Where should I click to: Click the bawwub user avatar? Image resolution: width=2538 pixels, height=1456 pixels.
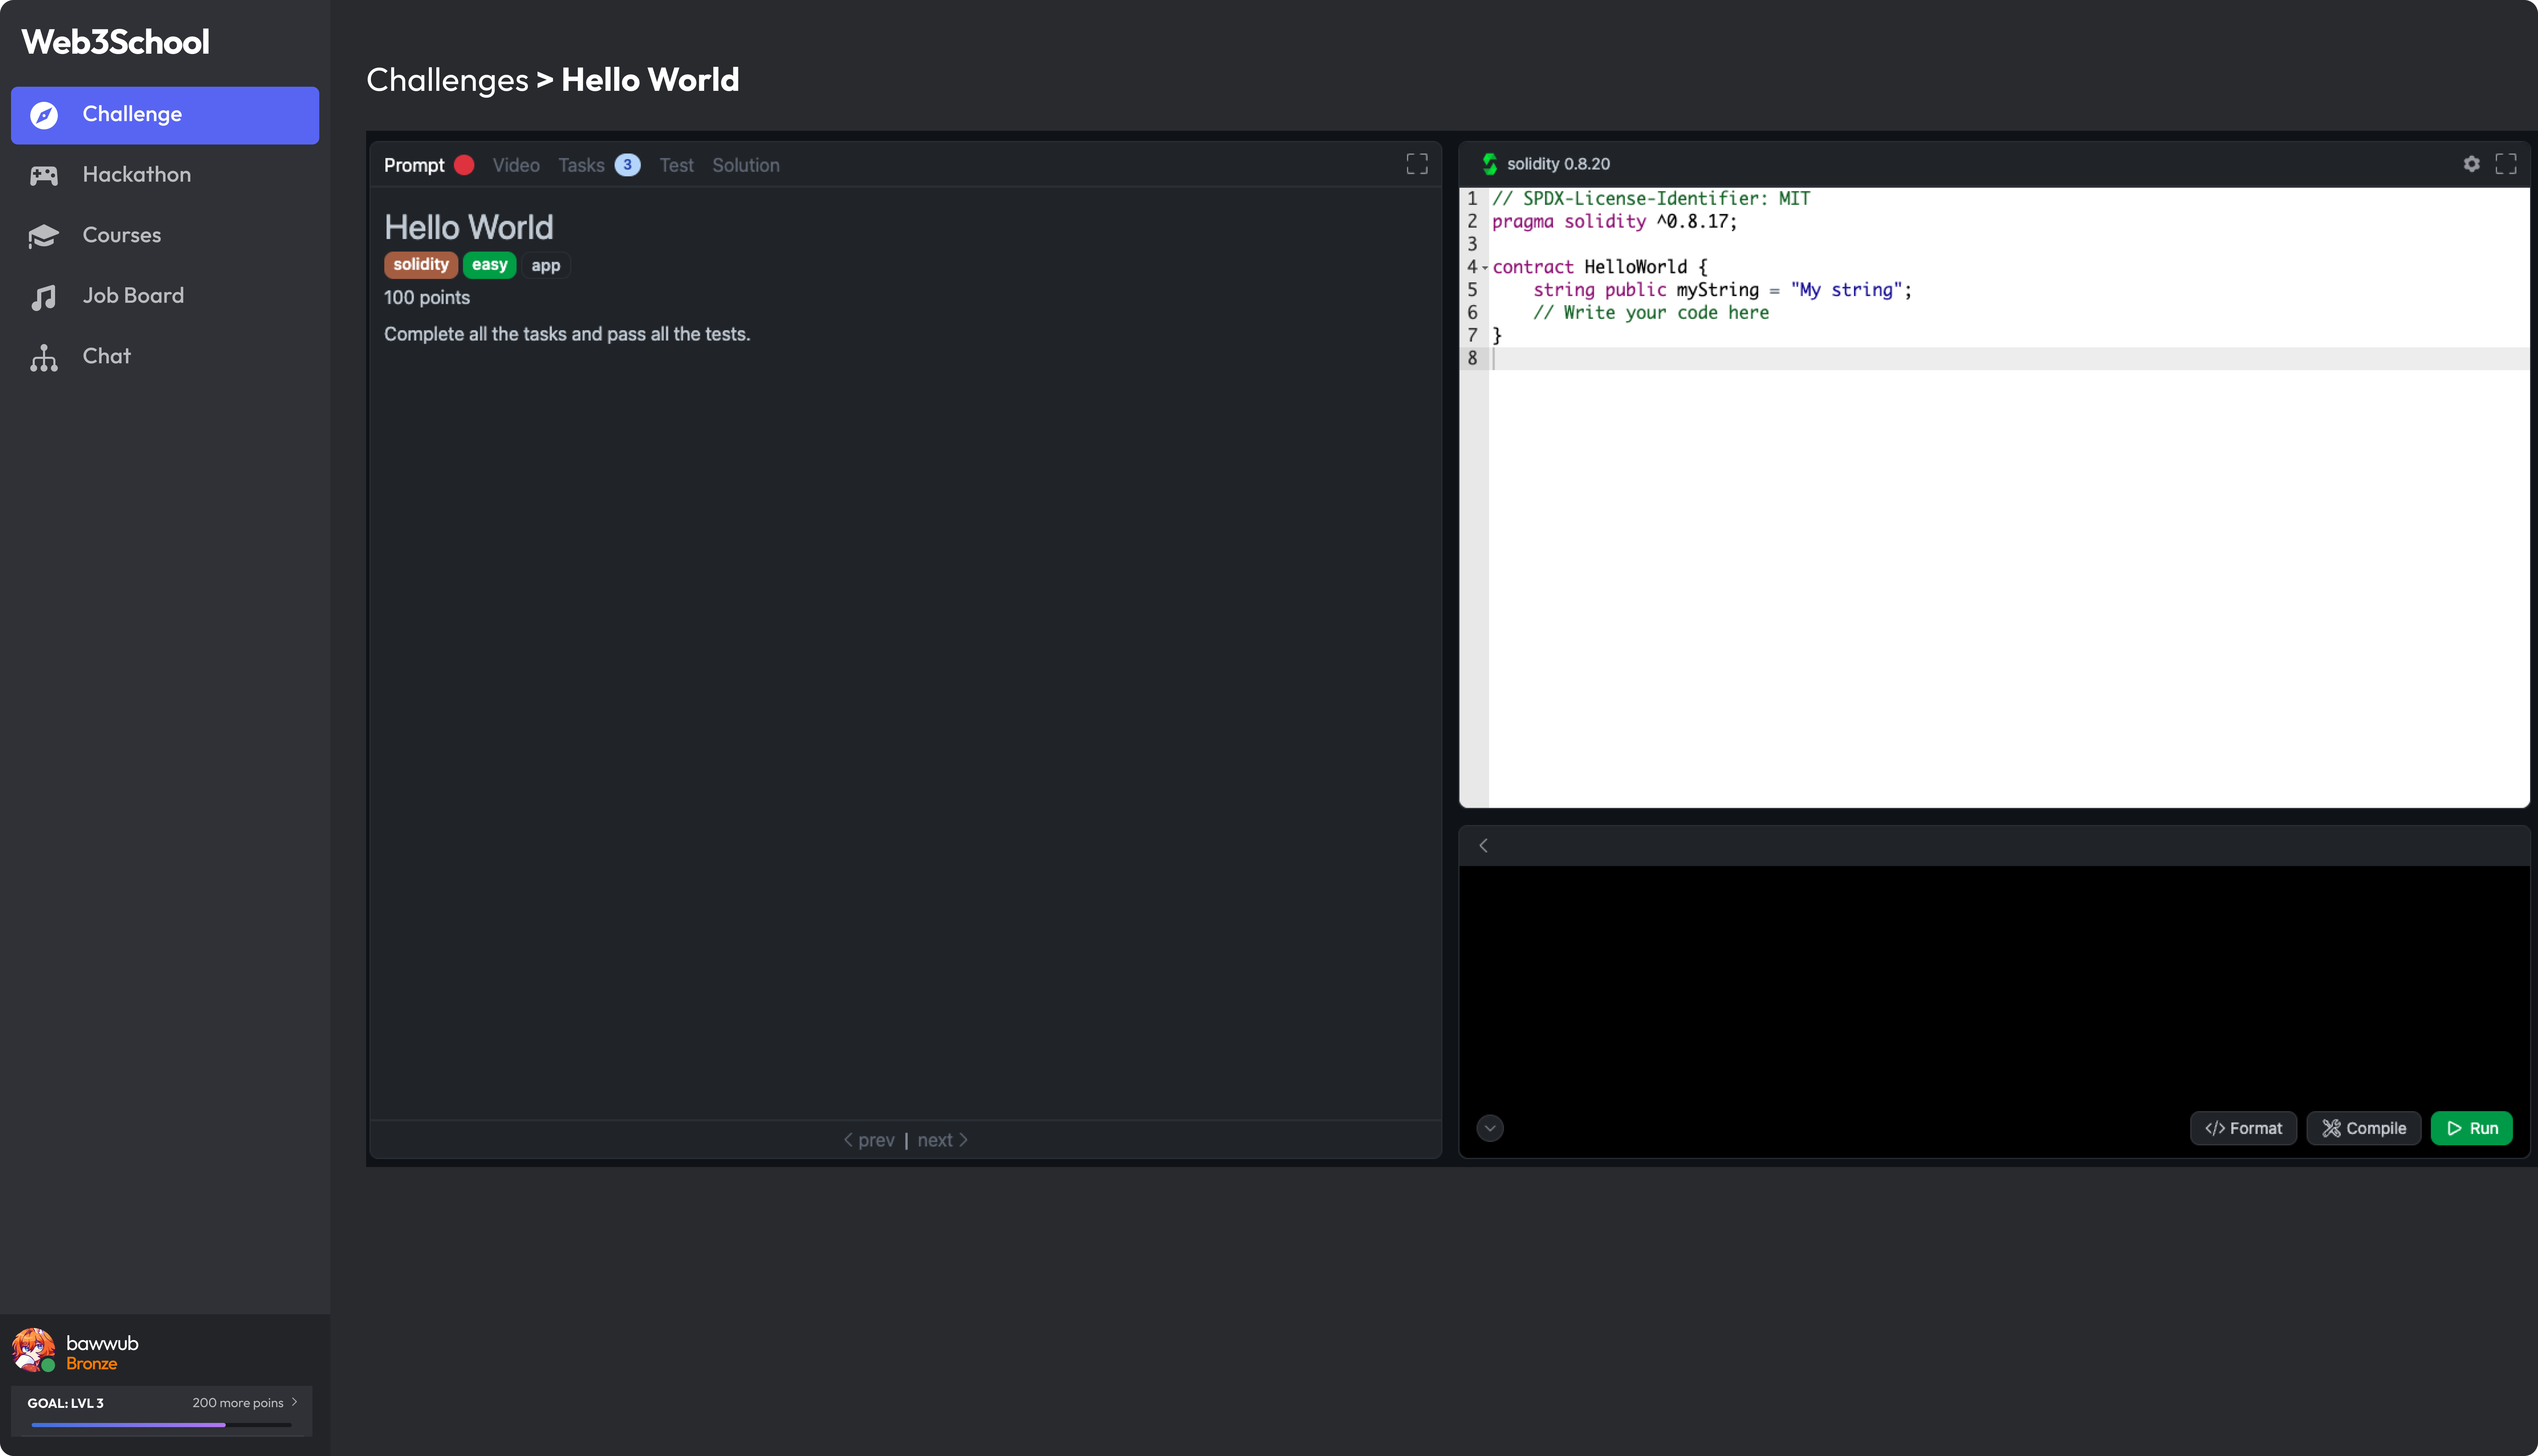(33, 1350)
